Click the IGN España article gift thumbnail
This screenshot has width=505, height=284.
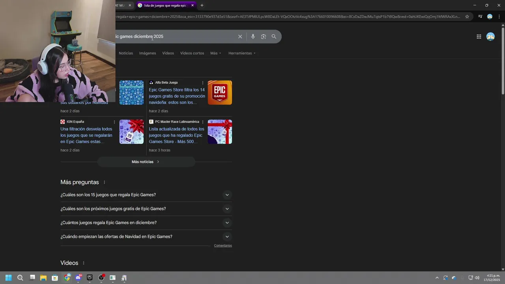[131, 132]
